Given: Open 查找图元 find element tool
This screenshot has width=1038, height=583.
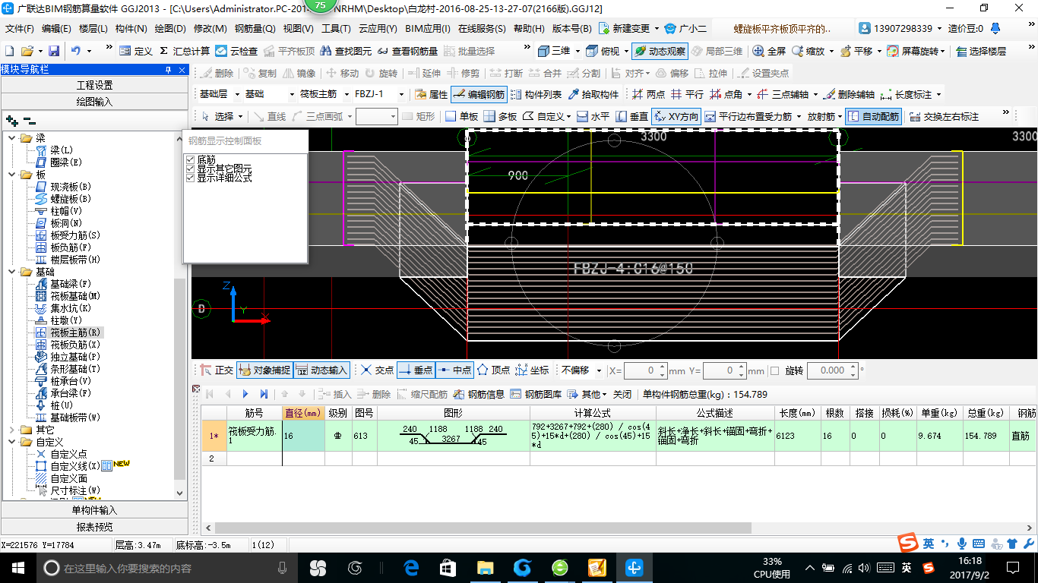Looking at the screenshot, I should [x=347, y=51].
